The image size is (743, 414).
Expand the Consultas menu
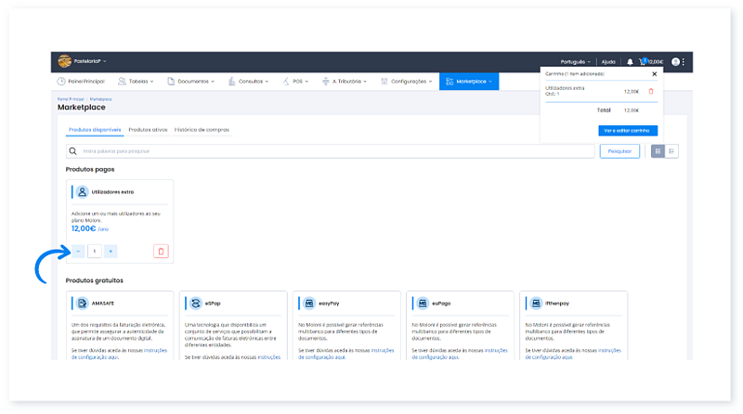click(x=248, y=82)
